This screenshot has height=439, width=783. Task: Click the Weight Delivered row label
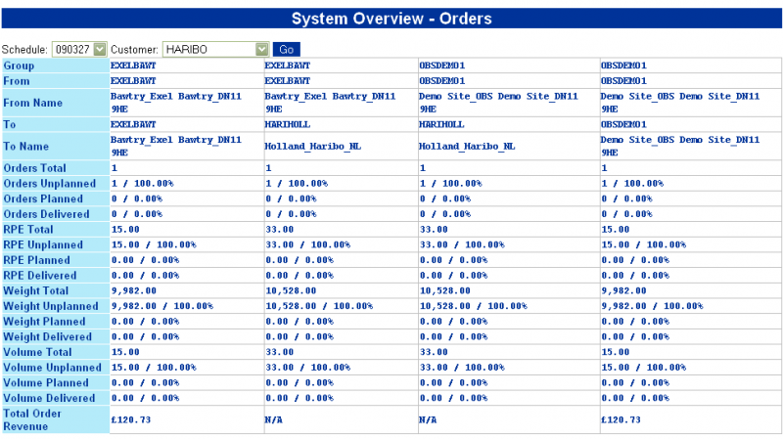click(47, 336)
